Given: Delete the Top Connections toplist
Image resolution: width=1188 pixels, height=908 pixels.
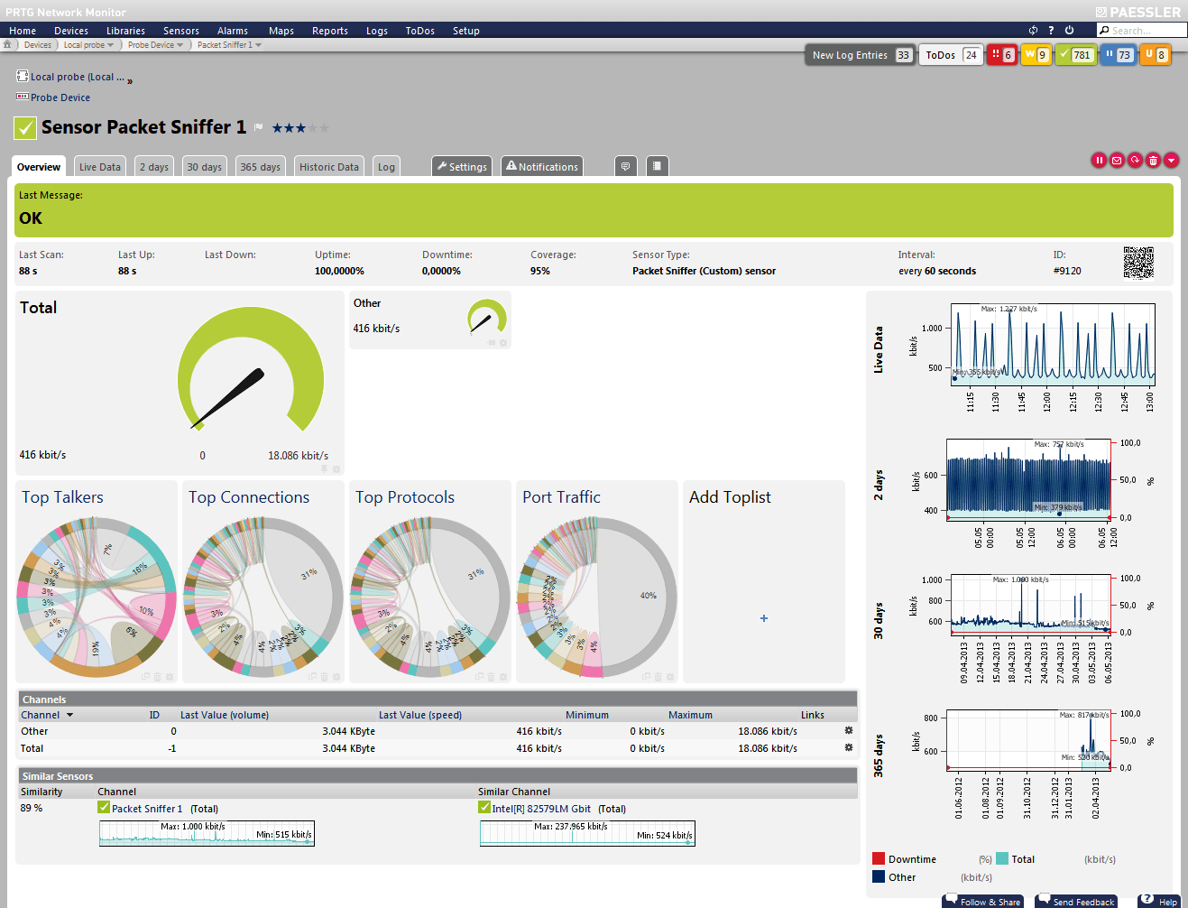Looking at the screenshot, I should 324,677.
